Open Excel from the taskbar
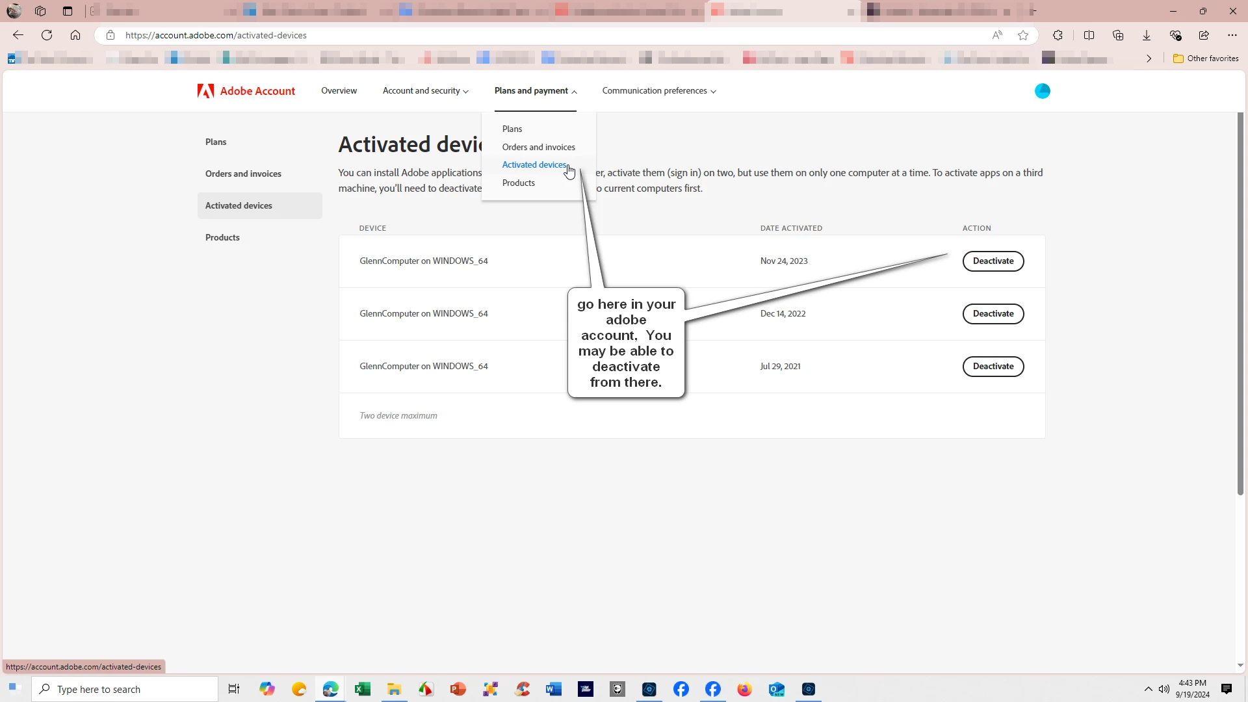Image resolution: width=1248 pixels, height=702 pixels. click(362, 689)
